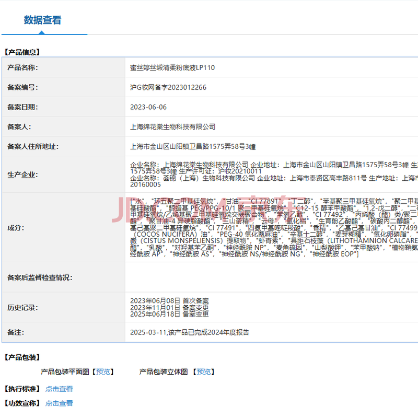Click filing number 沪G妆网备字2023012266
This screenshot has width=418, height=418.
pyautogui.click(x=168, y=87)
